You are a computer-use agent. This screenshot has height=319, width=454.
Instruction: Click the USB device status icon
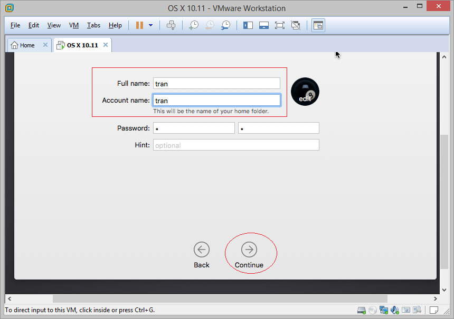[x=417, y=311]
